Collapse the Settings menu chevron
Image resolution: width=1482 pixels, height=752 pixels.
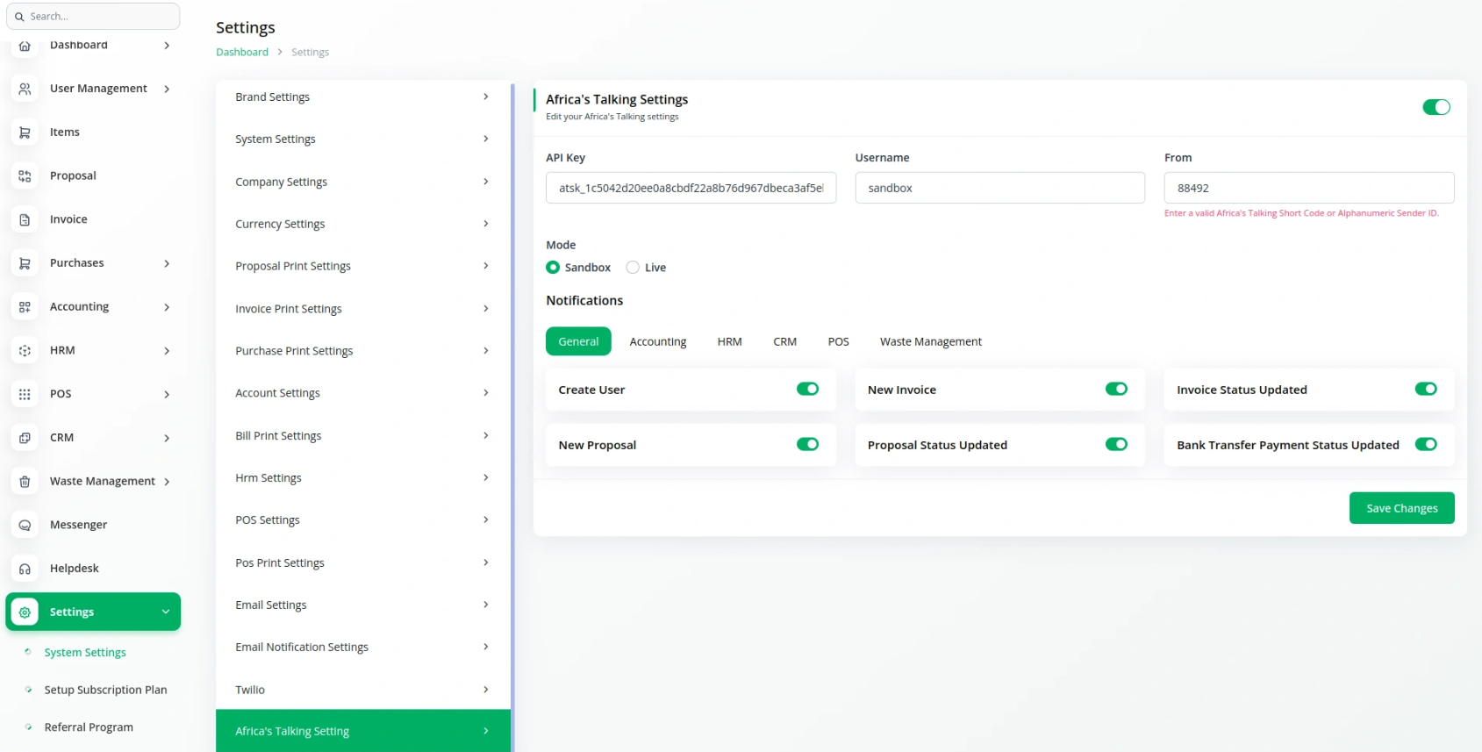click(166, 612)
